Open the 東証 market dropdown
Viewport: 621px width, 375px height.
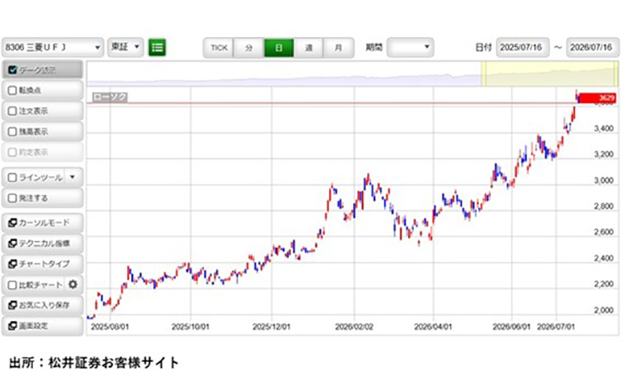pos(126,47)
